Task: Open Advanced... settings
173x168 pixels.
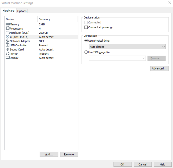Action: tap(159, 68)
